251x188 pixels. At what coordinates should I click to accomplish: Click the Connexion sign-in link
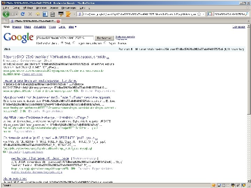point(239,27)
